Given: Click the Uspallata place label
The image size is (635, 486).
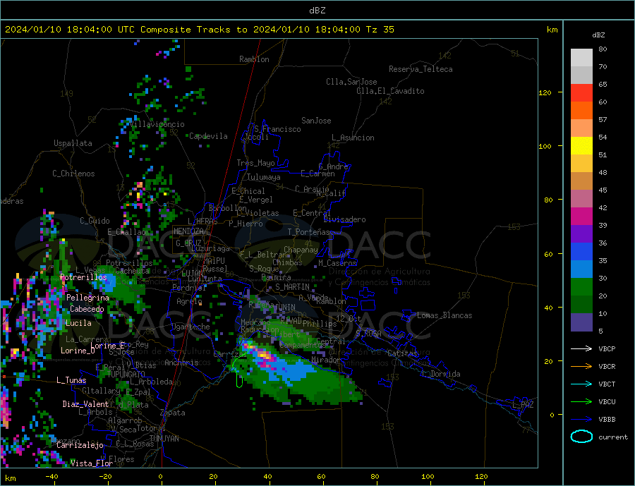Looking at the screenshot, I should tap(73, 143).
